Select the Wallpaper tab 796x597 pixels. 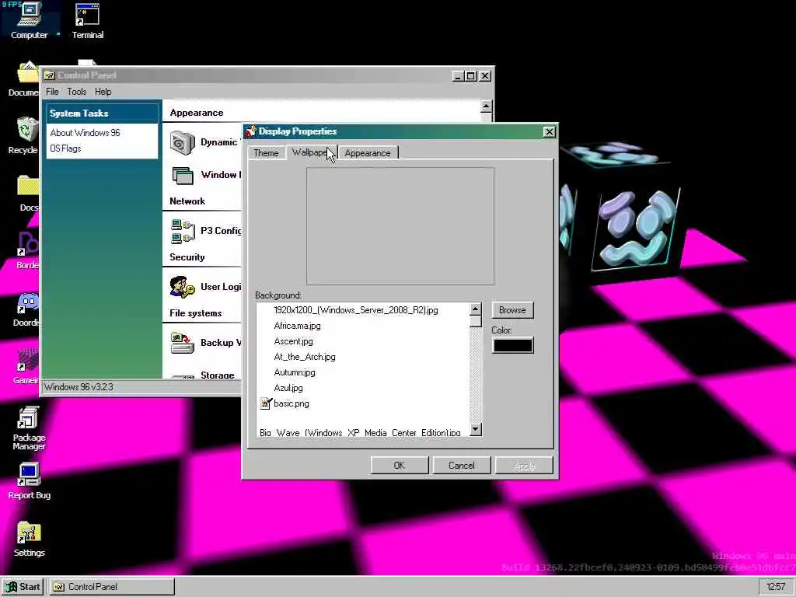click(311, 152)
